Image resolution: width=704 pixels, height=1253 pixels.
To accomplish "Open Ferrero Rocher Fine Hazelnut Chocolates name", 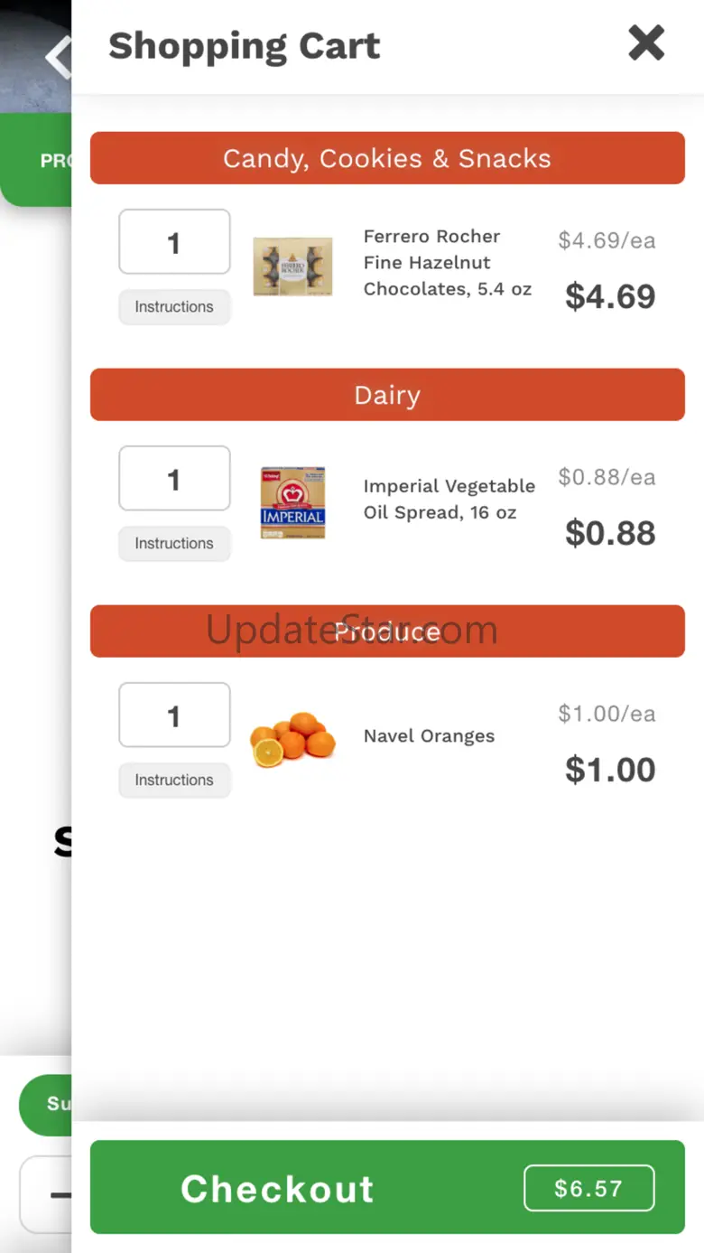I will click(x=447, y=263).
